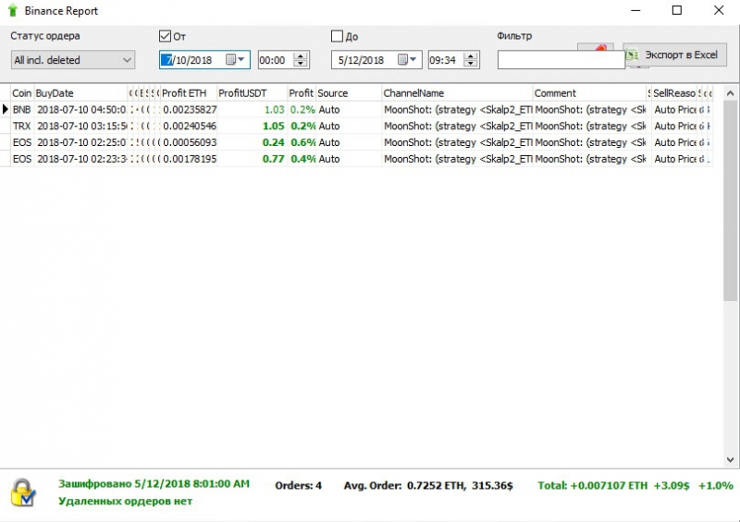This screenshot has height=522, width=740.
Task: Open the От date calendar picker icon
Action: click(230, 59)
